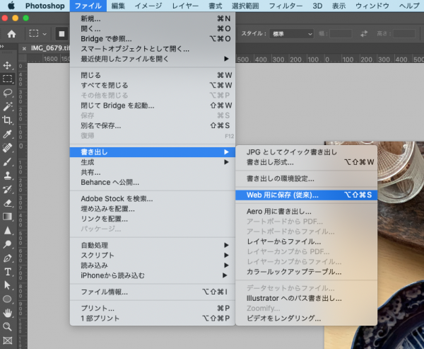Click the Home icon in options bar
The height and width of the screenshot is (349, 424).
[x=12, y=33]
